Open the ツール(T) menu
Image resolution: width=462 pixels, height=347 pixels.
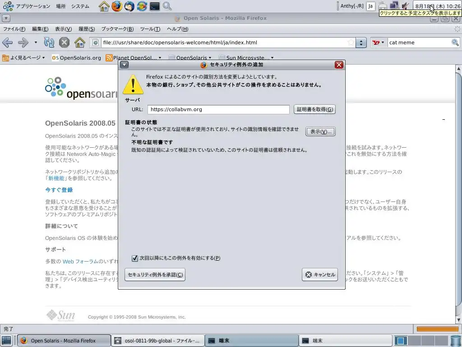[x=150, y=29]
